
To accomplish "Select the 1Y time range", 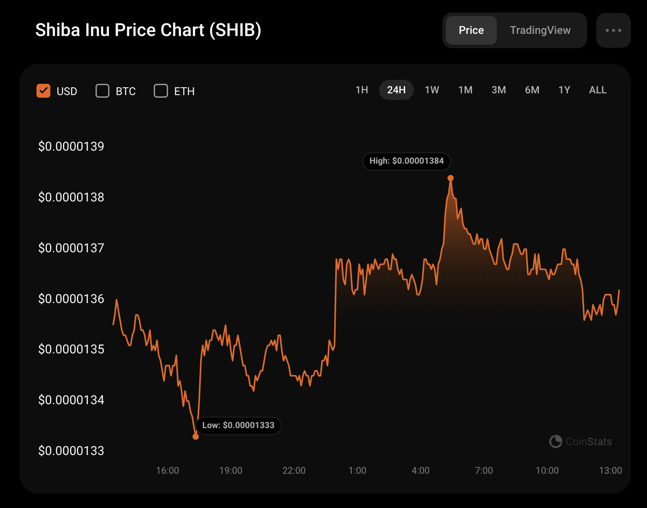I will 564,90.
